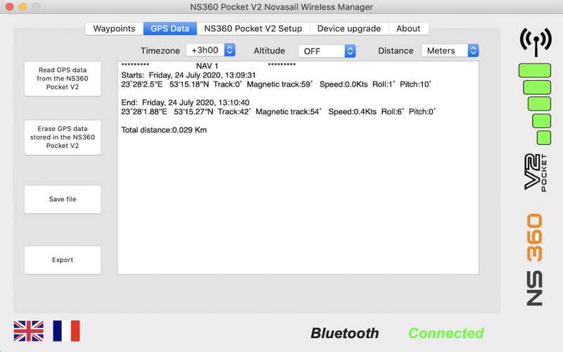Open the Timezone +3h00 dropdown
563x352 pixels.
pos(210,50)
